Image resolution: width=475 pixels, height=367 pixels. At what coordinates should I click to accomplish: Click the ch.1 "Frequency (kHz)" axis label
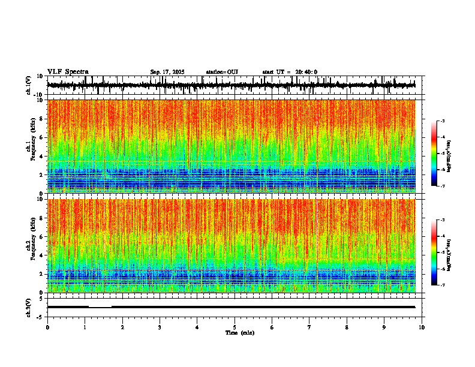click(34, 140)
